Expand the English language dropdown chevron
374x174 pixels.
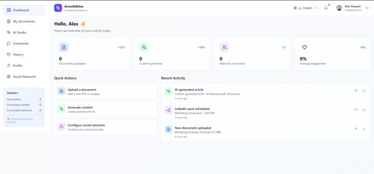316,8
